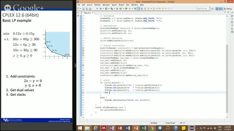Open the Windows Start button

pyautogui.click(x=80, y=128)
